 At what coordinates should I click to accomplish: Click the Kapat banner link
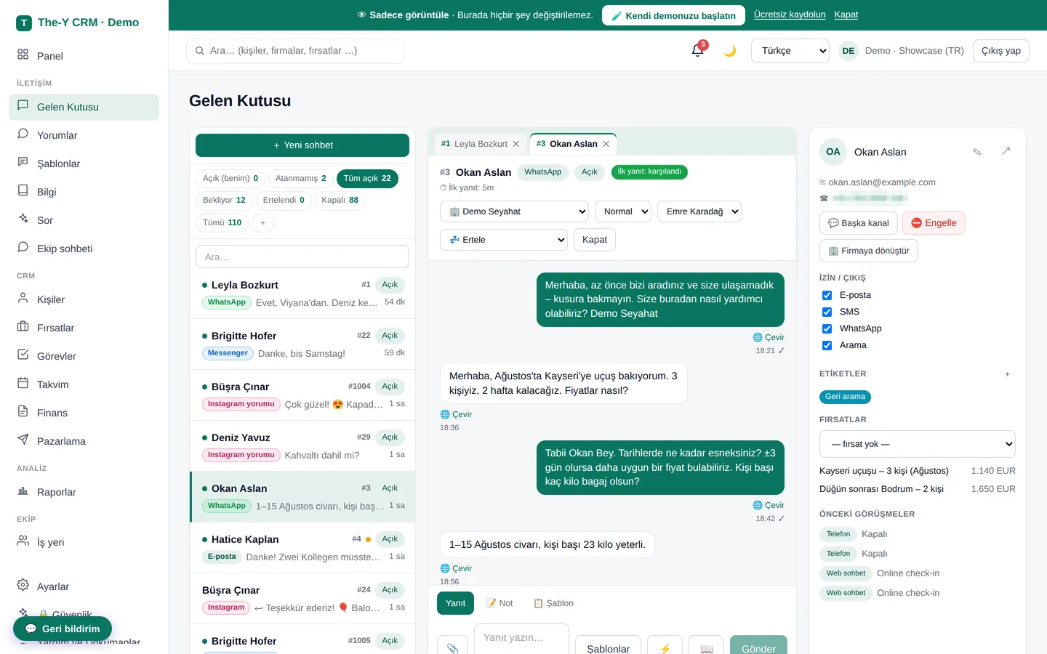[x=846, y=15]
